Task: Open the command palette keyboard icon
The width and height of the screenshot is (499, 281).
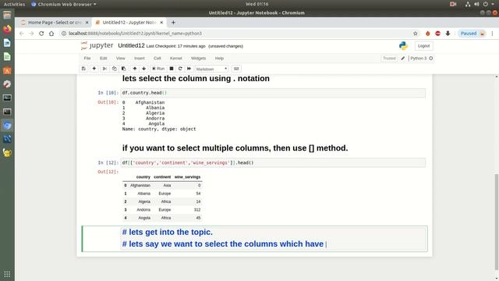Action: click(x=236, y=69)
